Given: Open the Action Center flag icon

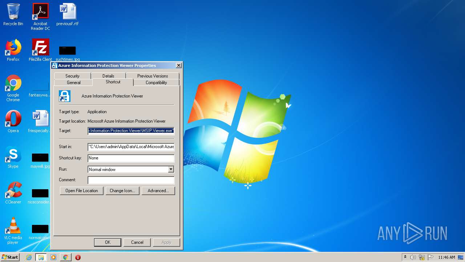Looking at the screenshot, I should (x=430, y=257).
